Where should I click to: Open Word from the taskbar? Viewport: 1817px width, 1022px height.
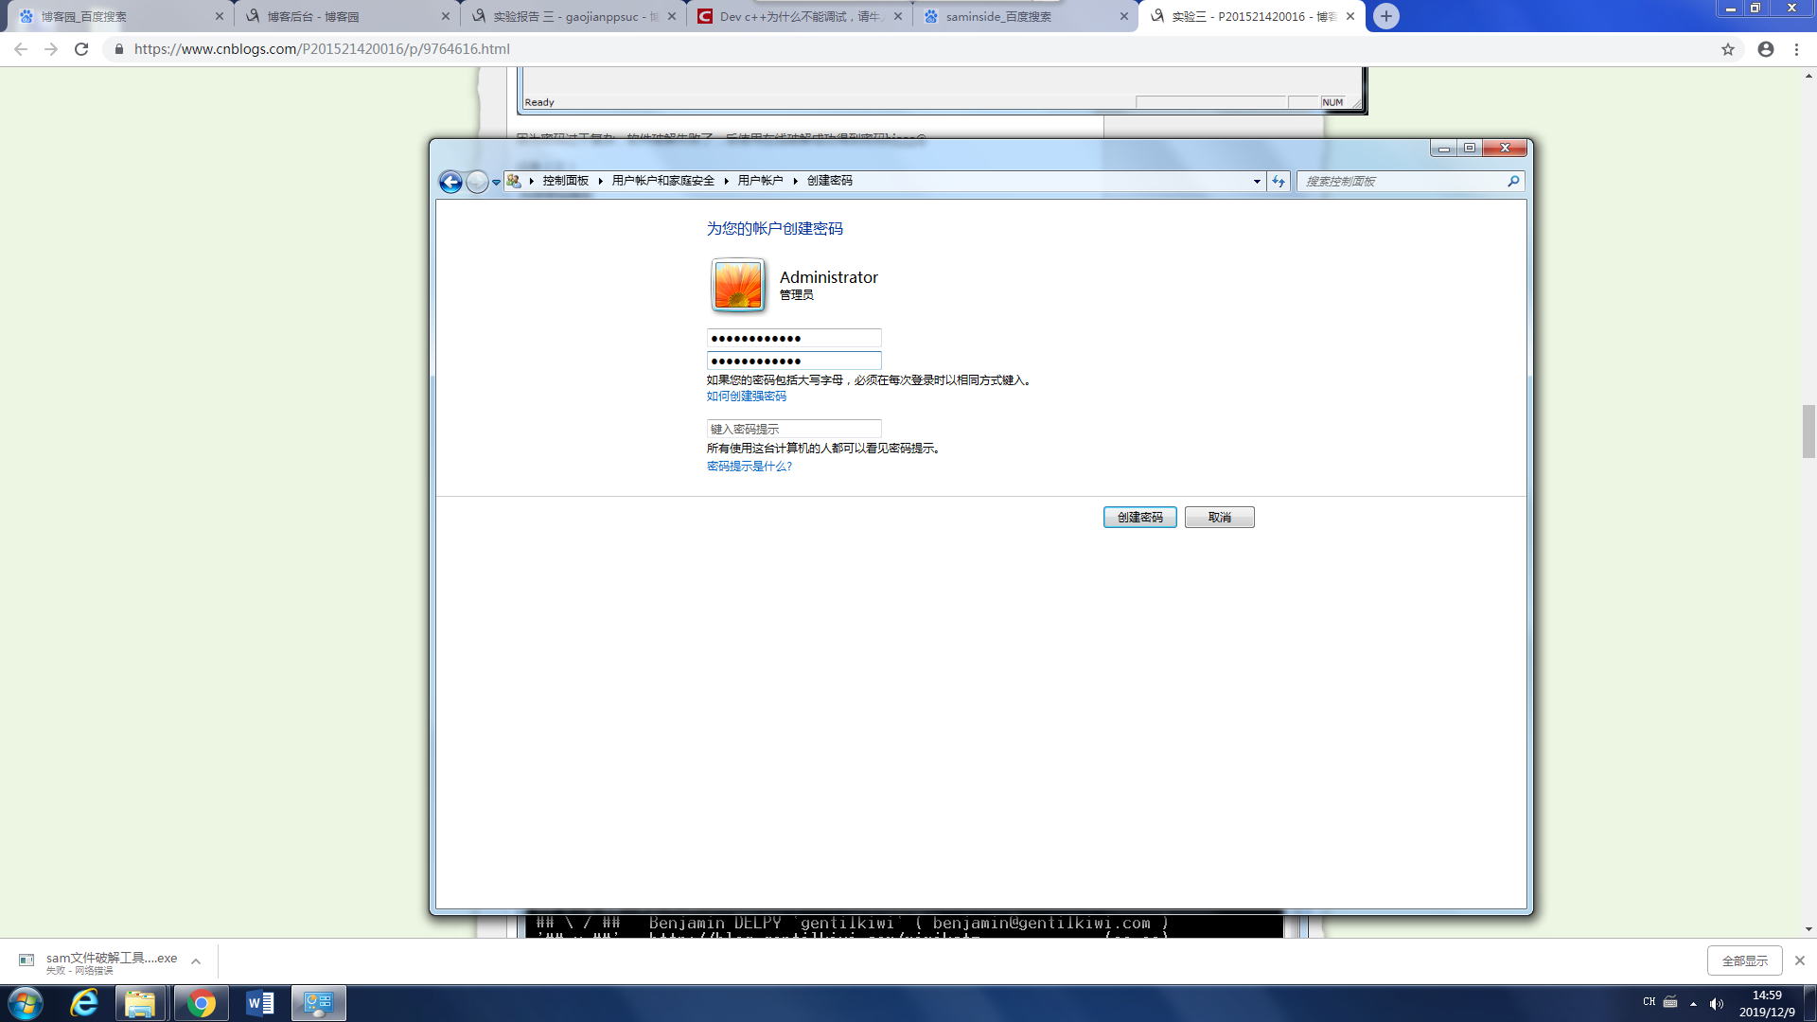point(259,1003)
